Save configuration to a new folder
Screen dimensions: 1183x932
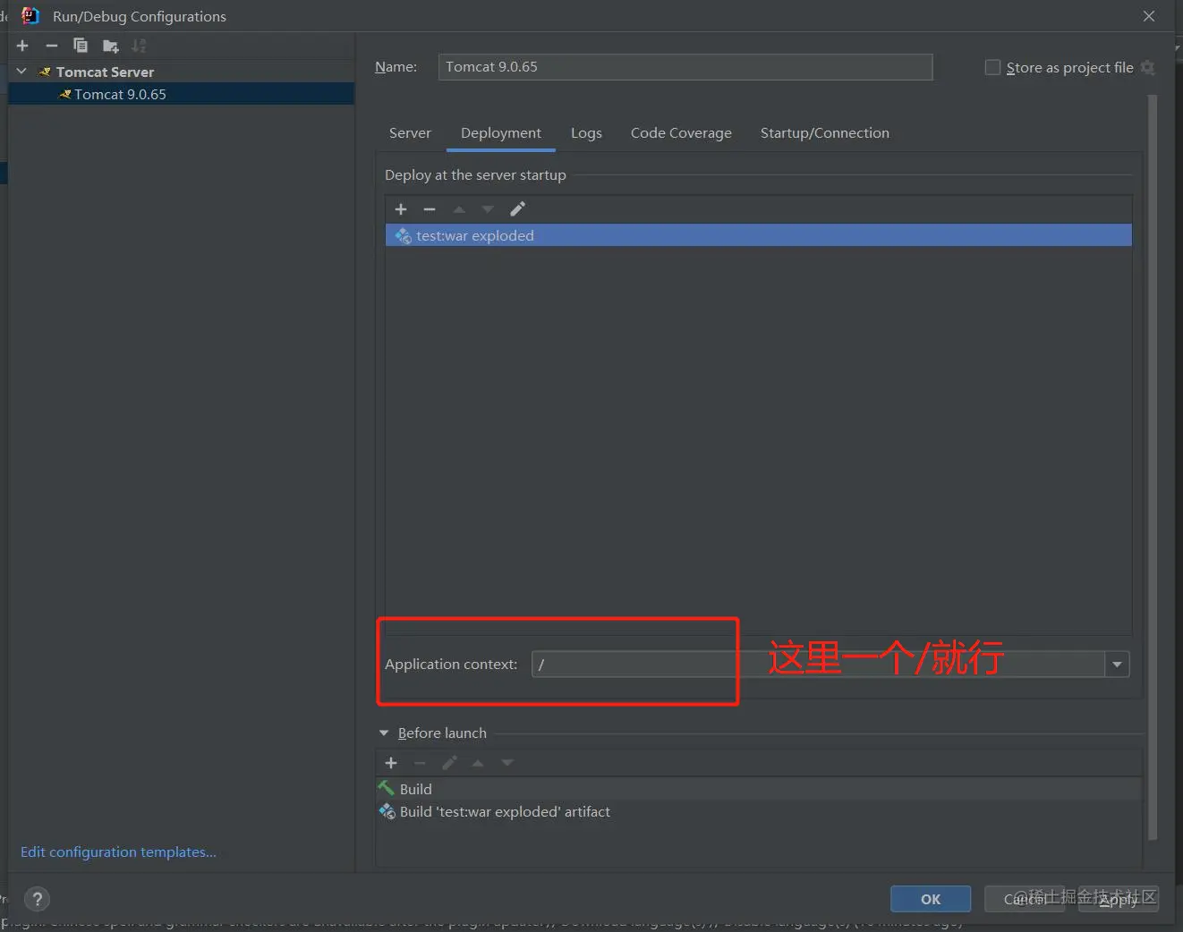click(111, 46)
